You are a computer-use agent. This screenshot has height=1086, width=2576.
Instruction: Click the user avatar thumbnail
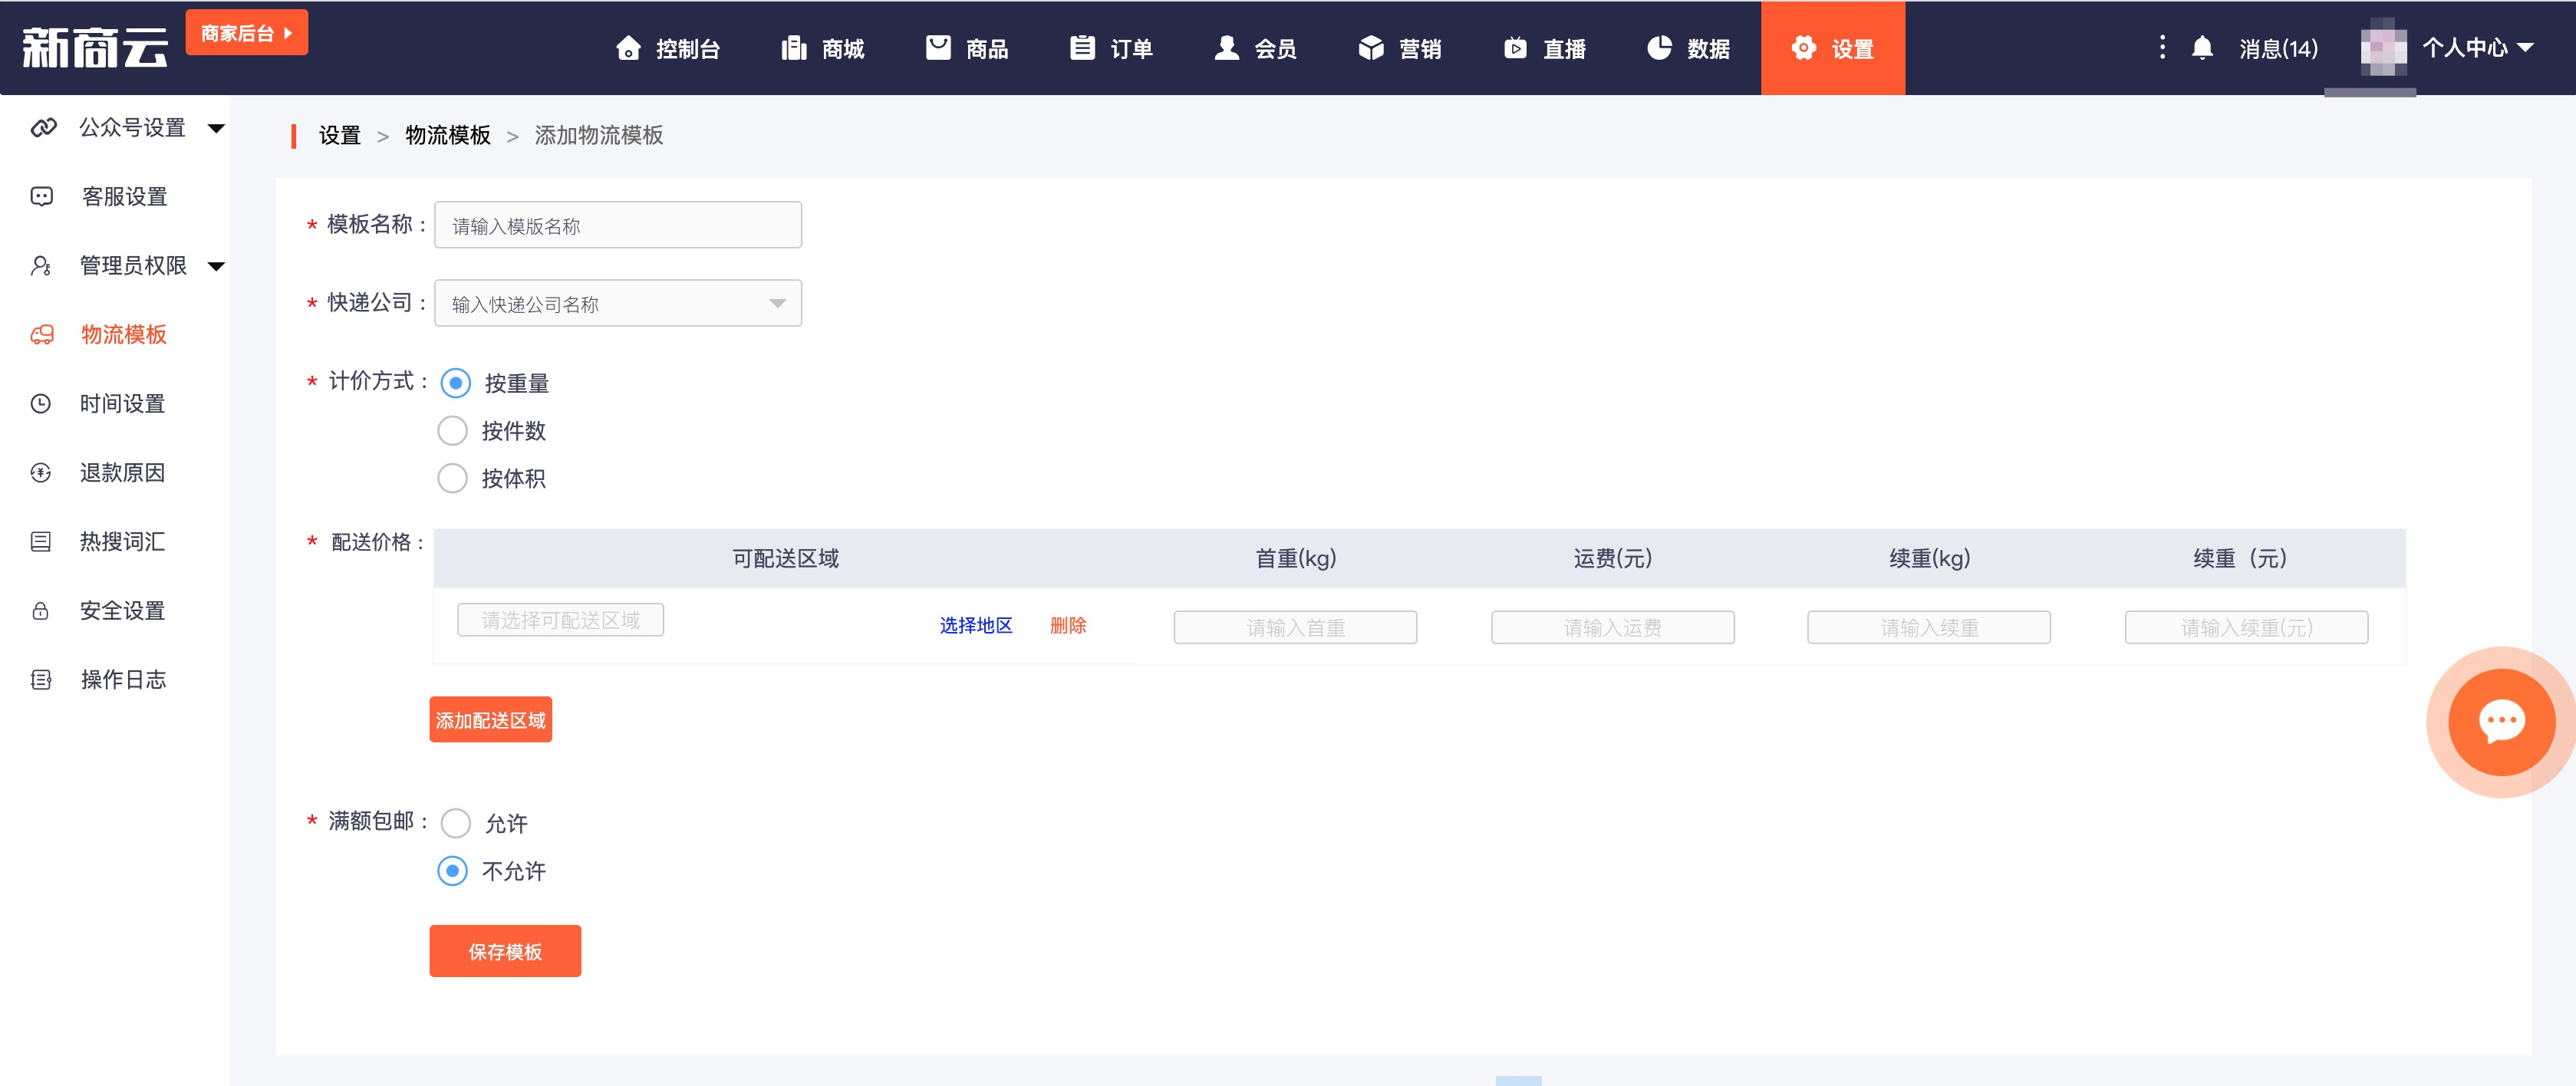pyautogui.click(x=2383, y=48)
